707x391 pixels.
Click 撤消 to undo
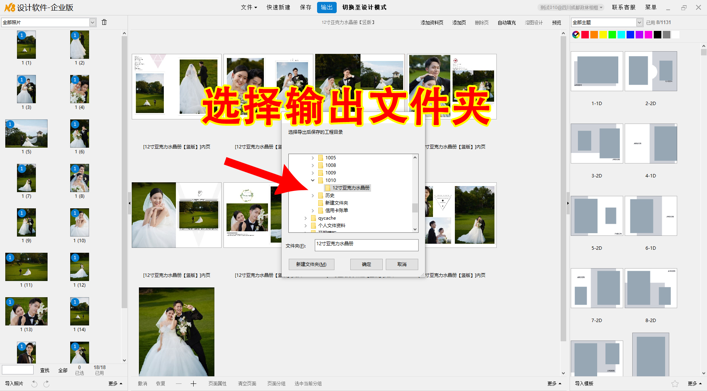142,384
